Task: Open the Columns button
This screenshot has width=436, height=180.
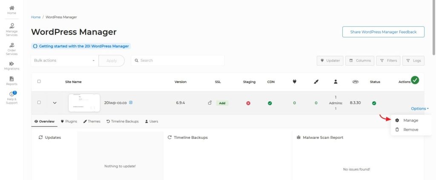Action: (360, 61)
